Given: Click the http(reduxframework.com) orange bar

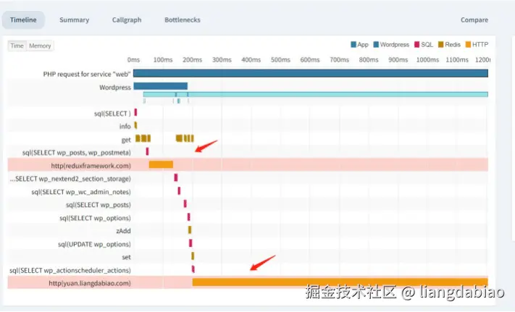Looking at the screenshot, I should tap(161, 165).
